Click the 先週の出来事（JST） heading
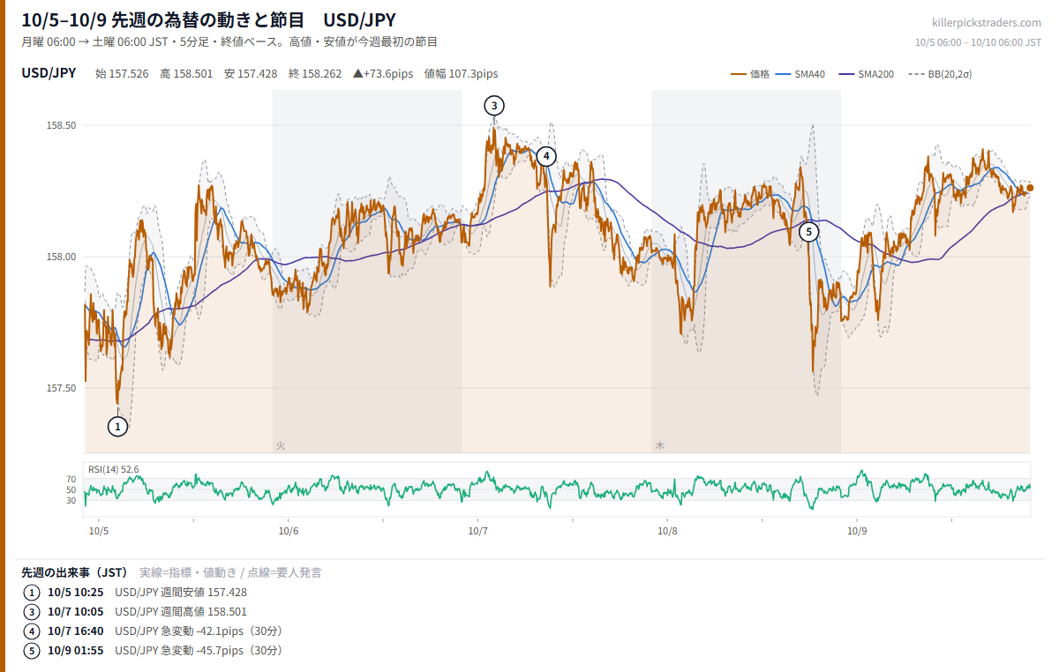This screenshot has width=1059, height=672. [x=76, y=572]
